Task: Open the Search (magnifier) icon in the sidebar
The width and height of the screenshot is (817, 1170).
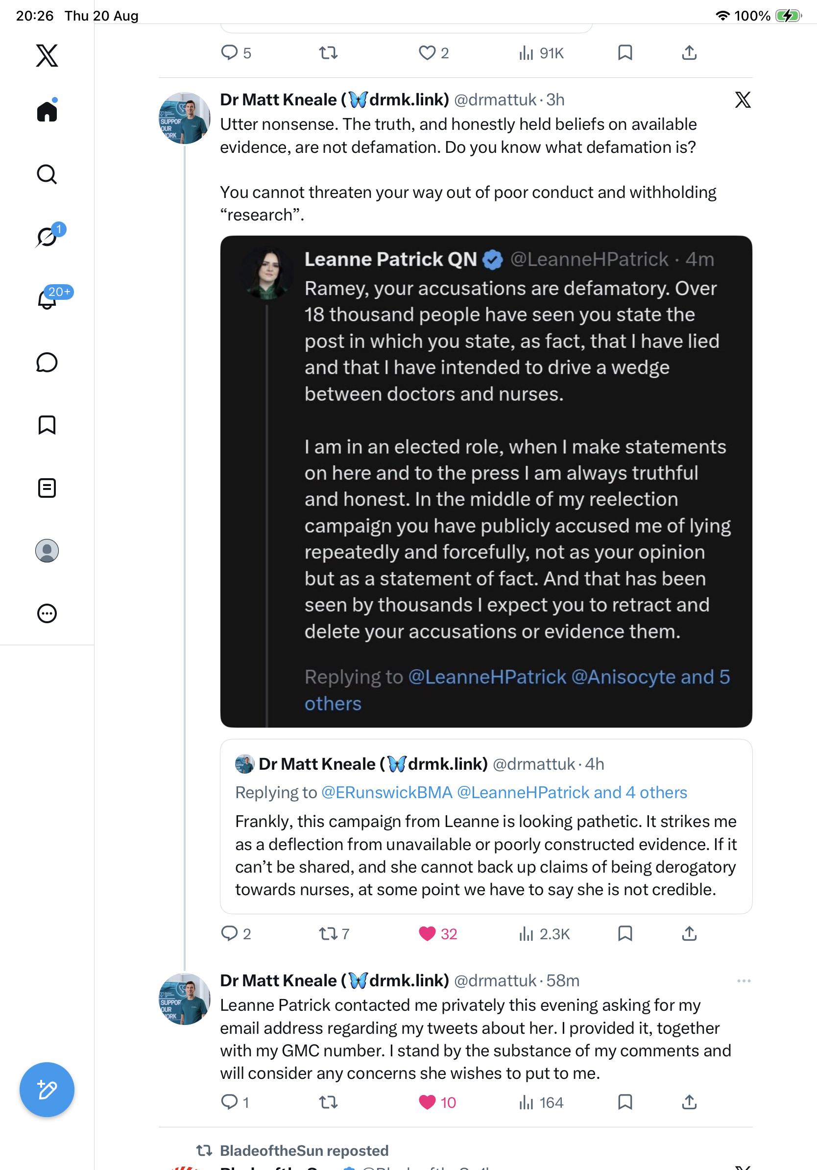Action: coord(47,174)
